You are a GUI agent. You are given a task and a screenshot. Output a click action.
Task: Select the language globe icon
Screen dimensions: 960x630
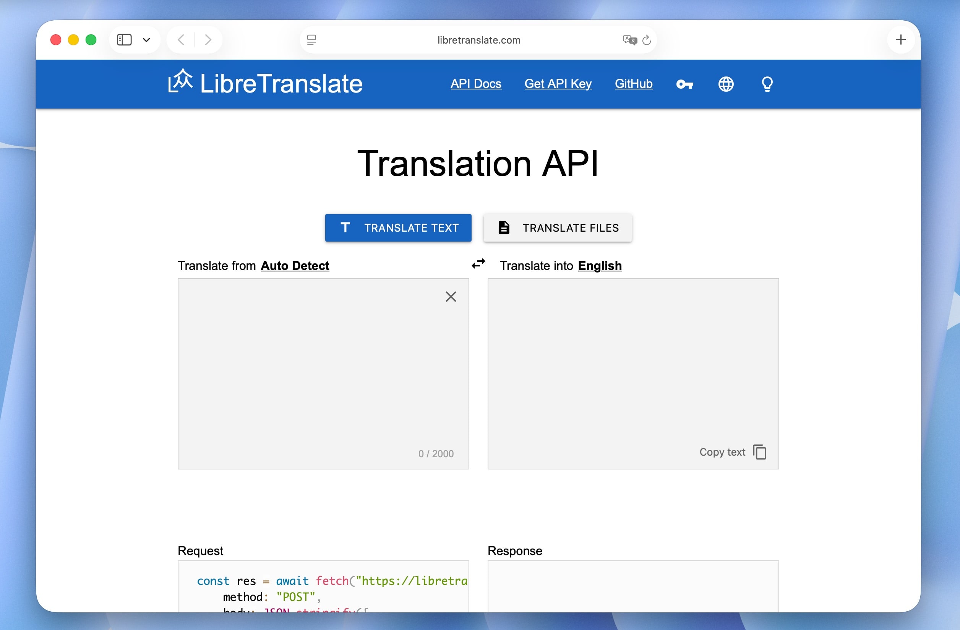click(726, 84)
